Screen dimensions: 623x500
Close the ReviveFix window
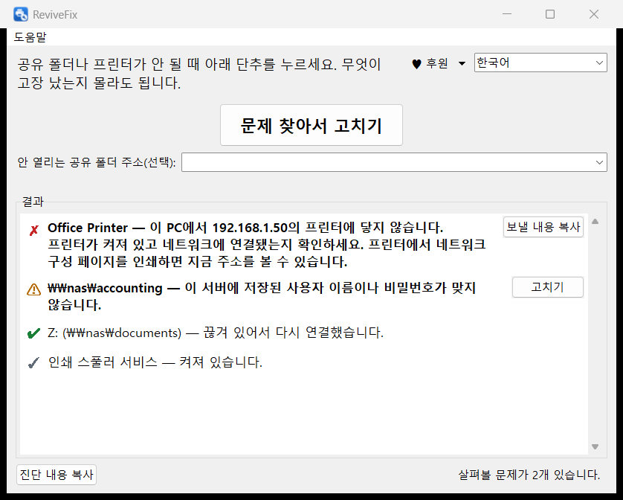[x=593, y=14]
